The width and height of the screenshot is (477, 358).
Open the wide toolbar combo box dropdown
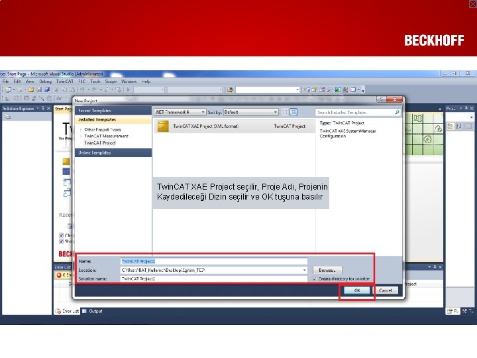297,89
